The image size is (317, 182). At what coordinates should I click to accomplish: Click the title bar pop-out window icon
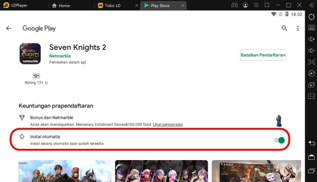pos(267,5)
